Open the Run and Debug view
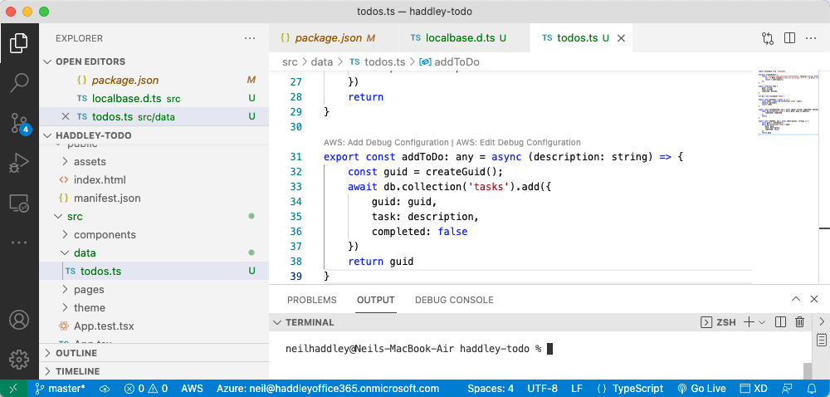Viewport: 830px width, 397px height. pos(19,163)
